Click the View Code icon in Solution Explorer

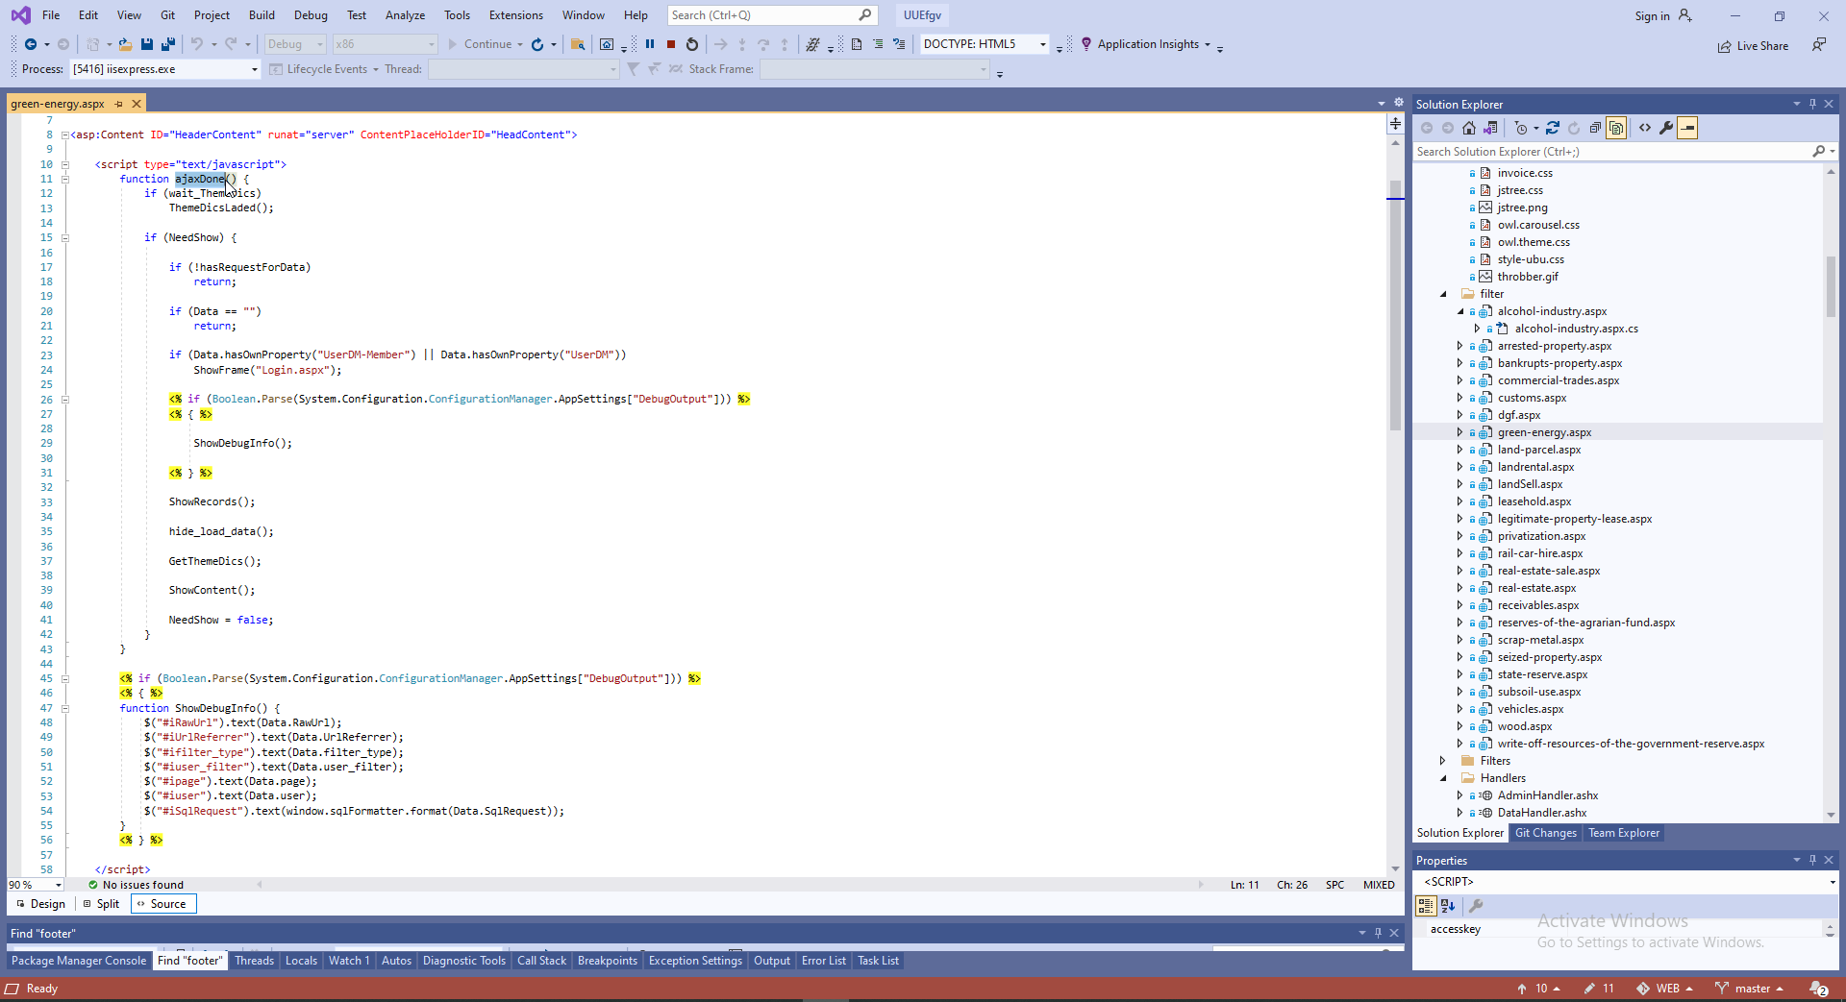[x=1645, y=128]
